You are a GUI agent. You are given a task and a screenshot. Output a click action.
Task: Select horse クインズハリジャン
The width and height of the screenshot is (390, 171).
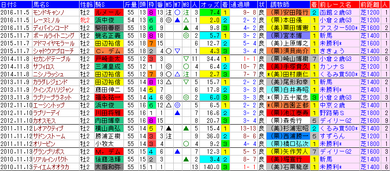coord(53,90)
